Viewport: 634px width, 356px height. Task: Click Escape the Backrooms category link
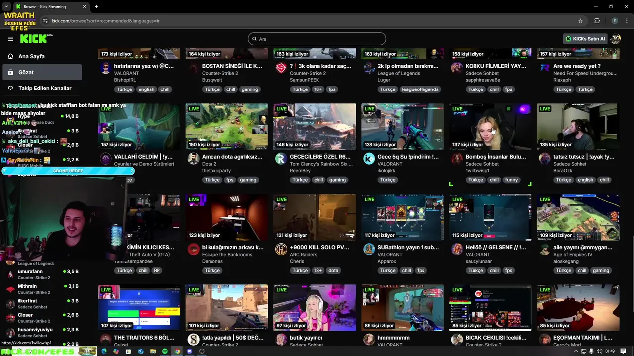coord(227,255)
